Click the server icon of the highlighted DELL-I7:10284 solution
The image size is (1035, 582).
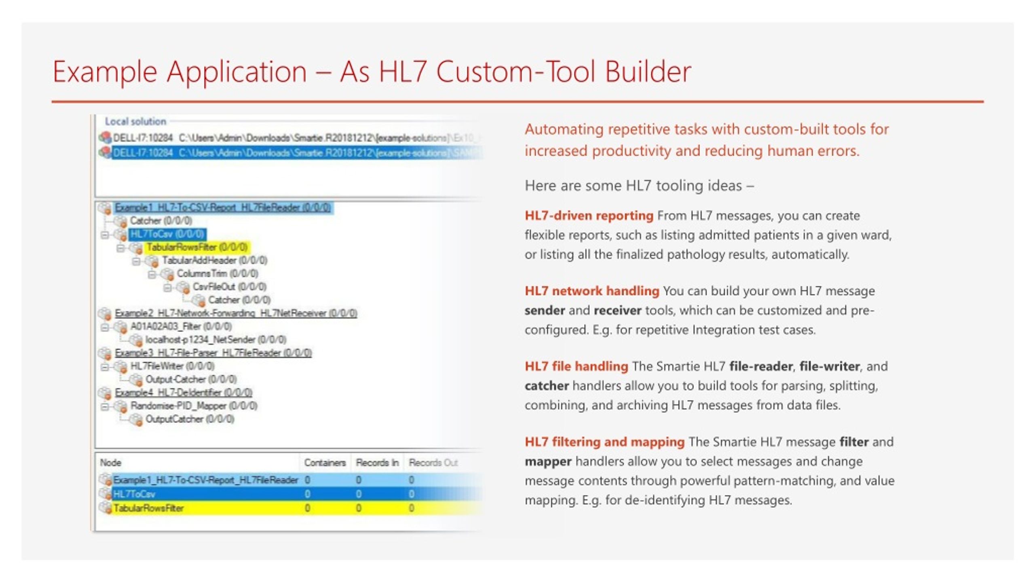tap(105, 153)
